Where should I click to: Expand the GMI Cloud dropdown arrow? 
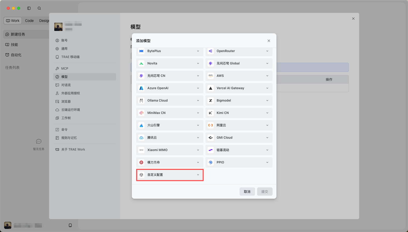267,138
